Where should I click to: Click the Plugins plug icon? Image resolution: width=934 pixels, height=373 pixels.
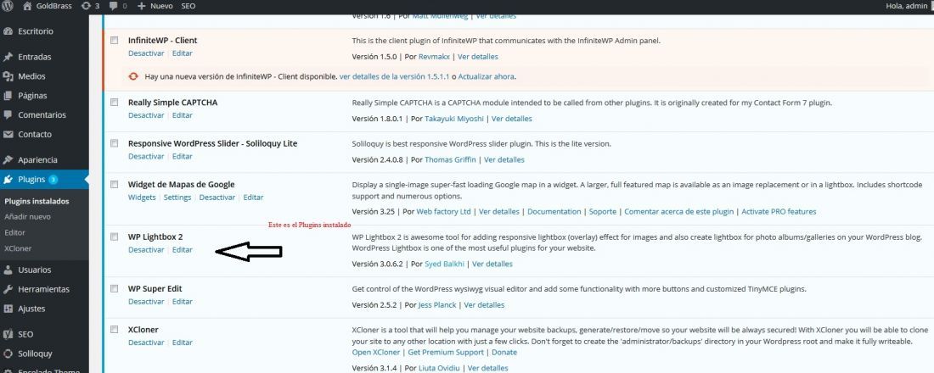click(x=8, y=179)
